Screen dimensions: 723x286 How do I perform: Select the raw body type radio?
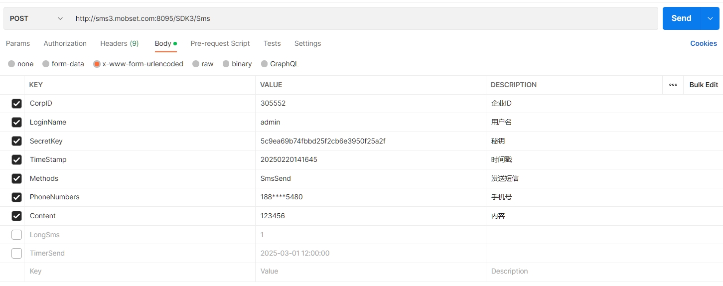coord(196,64)
